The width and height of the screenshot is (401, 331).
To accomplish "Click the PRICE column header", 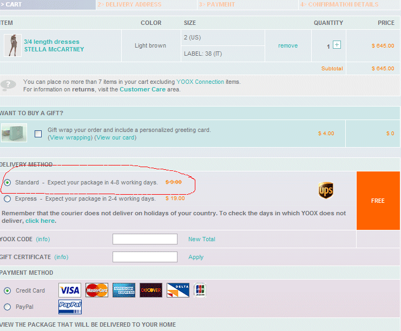I will [x=386, y=23].
